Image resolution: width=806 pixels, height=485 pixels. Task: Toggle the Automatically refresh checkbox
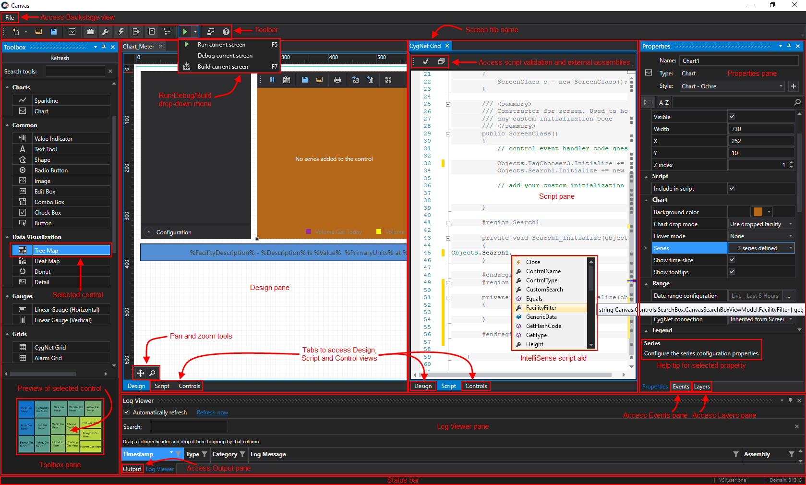(127, 412)
